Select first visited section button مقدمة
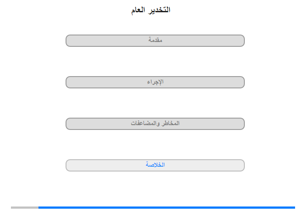Viewport: 306px width, 210px height. click(155, 41)
